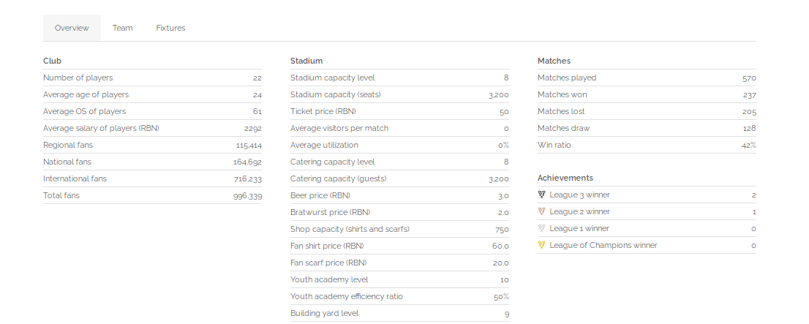
Task: Click the Fan shirt price (RBN) row
Action: (x=399, y=246)
